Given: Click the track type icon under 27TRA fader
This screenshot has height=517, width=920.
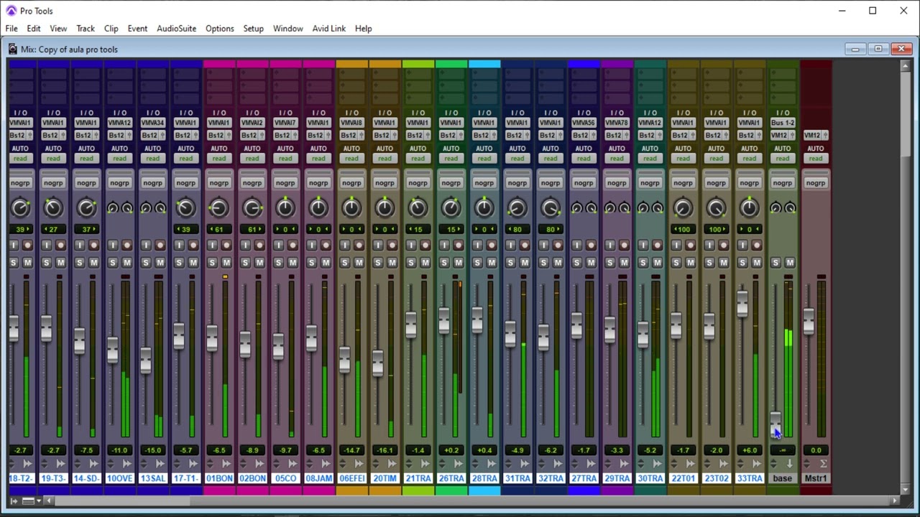Looking at the screenshot, I should tap(591, 464).
